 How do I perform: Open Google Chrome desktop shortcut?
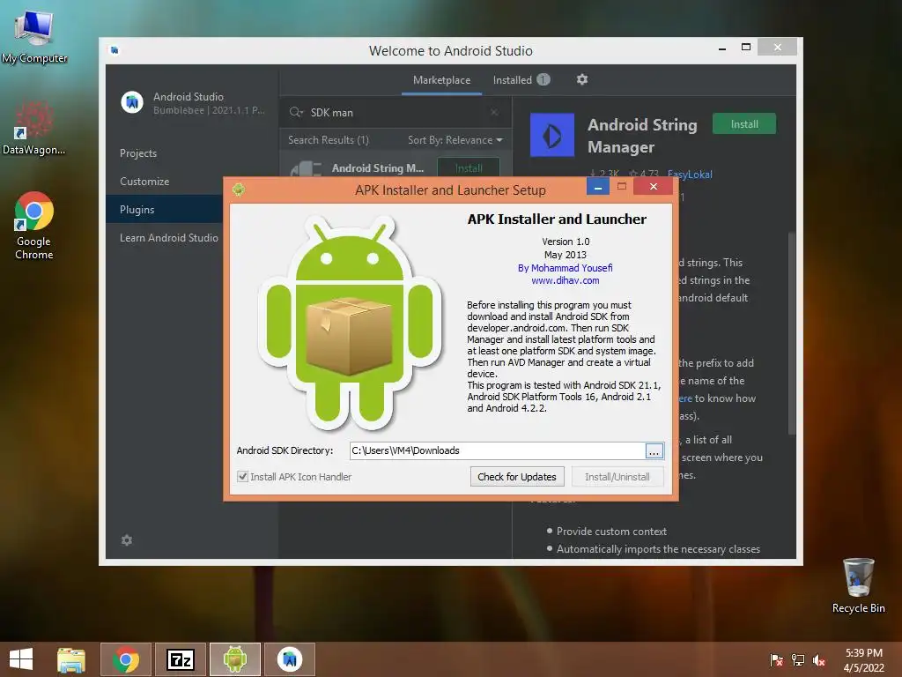coord(34,225)
